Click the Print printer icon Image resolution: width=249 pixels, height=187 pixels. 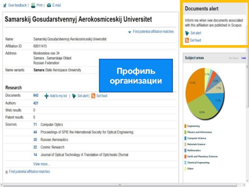(33, 5)
